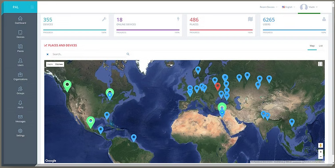Clear the search with the X icon
The image size is (335, 168).
[x=48, y=54]
